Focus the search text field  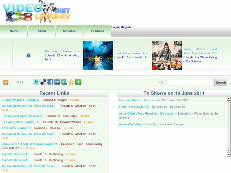190,83
